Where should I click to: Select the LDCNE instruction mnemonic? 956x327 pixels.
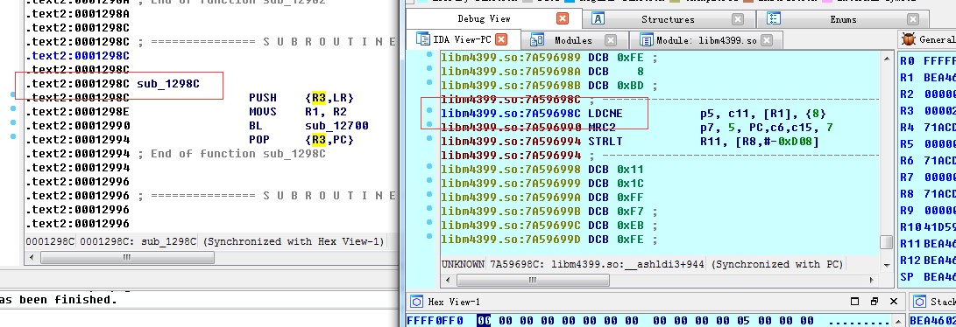(x=605, y=113)
